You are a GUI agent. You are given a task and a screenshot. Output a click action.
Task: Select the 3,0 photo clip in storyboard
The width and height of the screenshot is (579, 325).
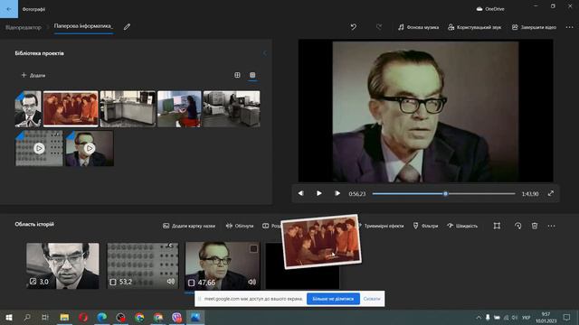point(62,265)
